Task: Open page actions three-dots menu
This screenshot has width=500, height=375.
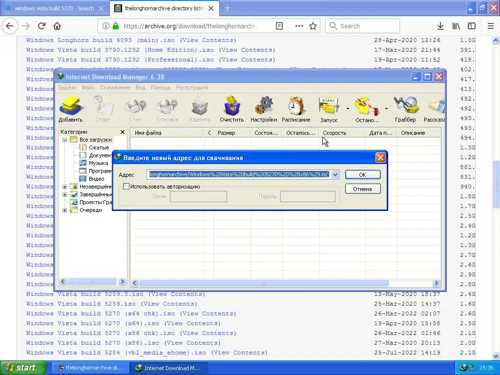Action: tap(299, 26)
